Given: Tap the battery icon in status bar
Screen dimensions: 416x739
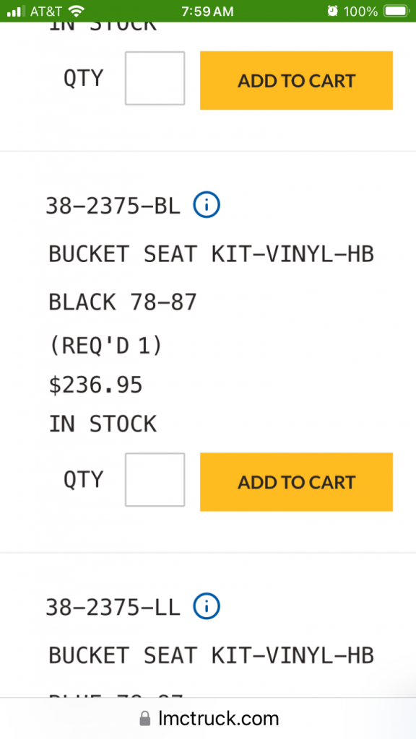Looking at the screenshot, I should click(x=396, y=11).
